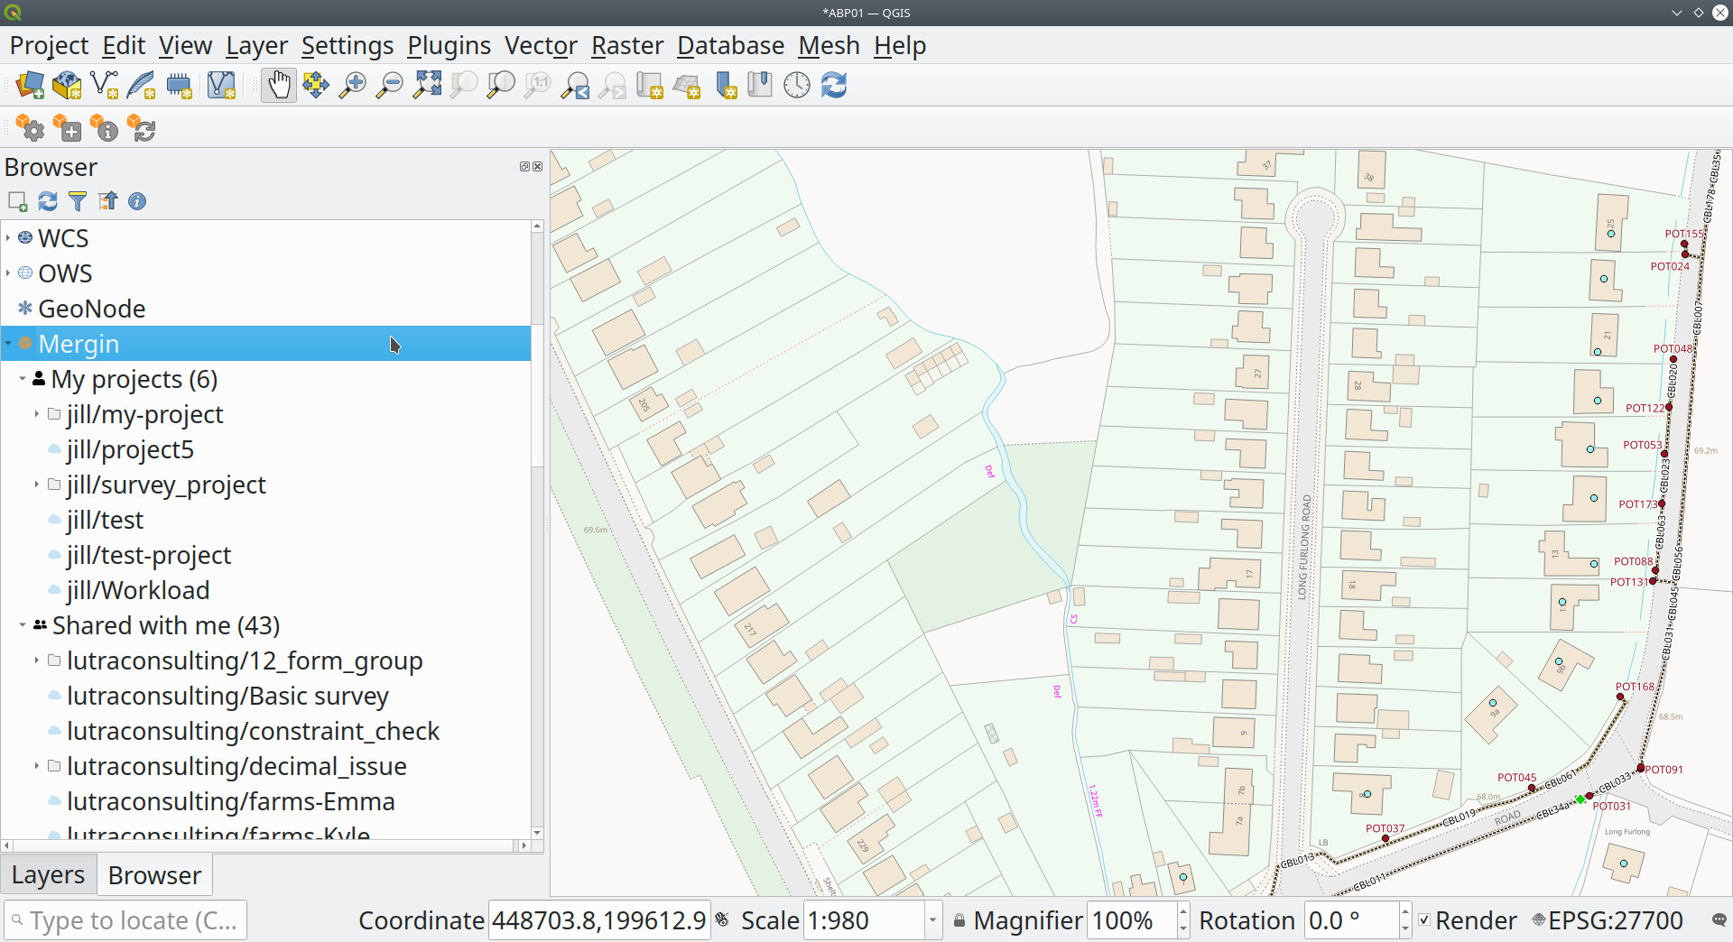Screen dimensions: 1733x942
Task: Select the Pan Map hand tool
Action: click(x=278, y=86)
